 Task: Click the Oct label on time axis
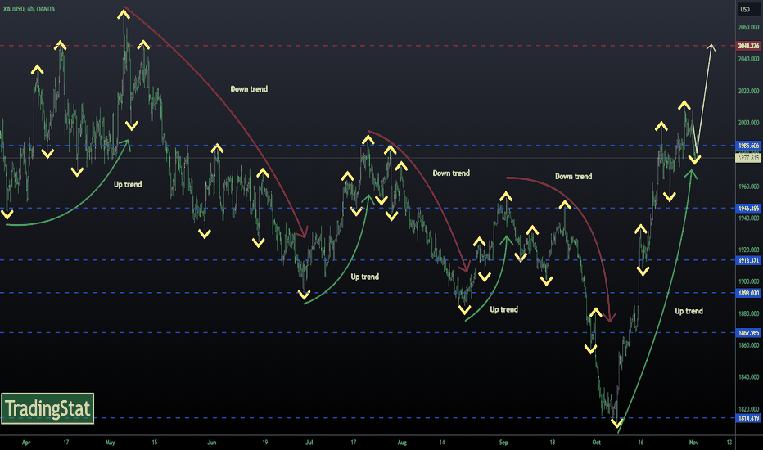(x=597, y=442)
